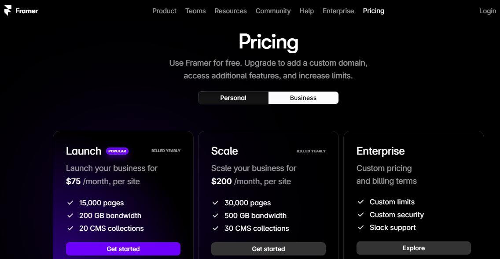Go to the Community page

pyautogui.click(x=273, y=11)
